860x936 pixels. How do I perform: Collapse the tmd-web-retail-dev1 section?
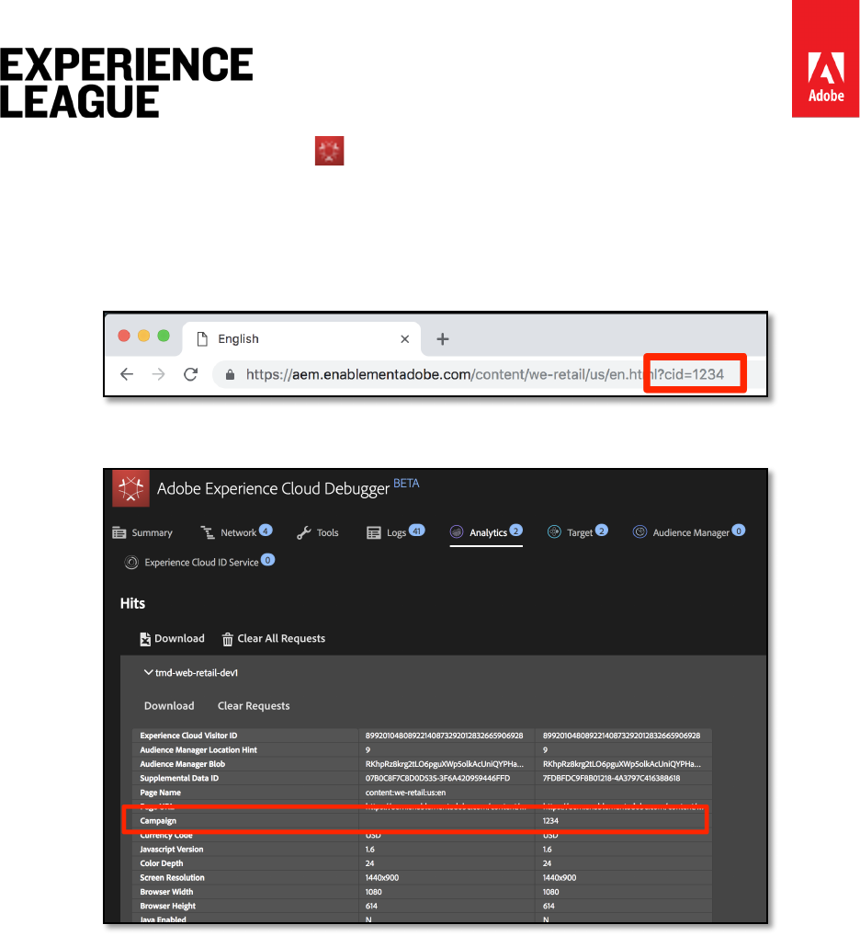coord(148,673)
